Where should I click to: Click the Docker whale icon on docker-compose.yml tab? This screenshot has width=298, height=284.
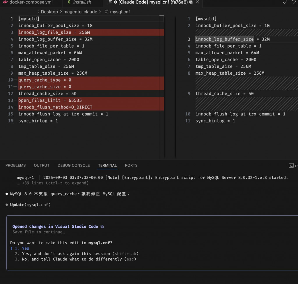[5, 2]
